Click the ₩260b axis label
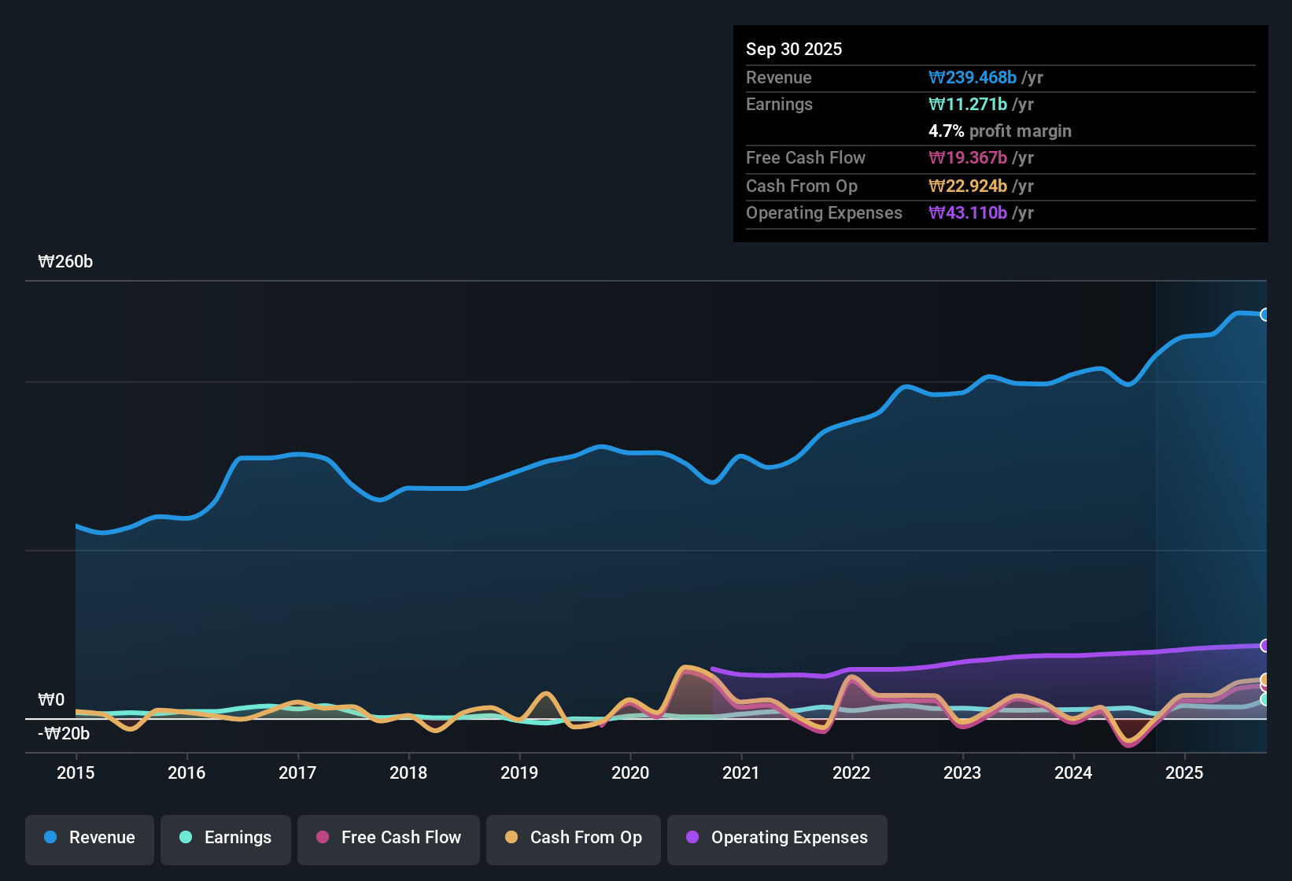This screenshot has height=881, width=1292. click(66, 262)
